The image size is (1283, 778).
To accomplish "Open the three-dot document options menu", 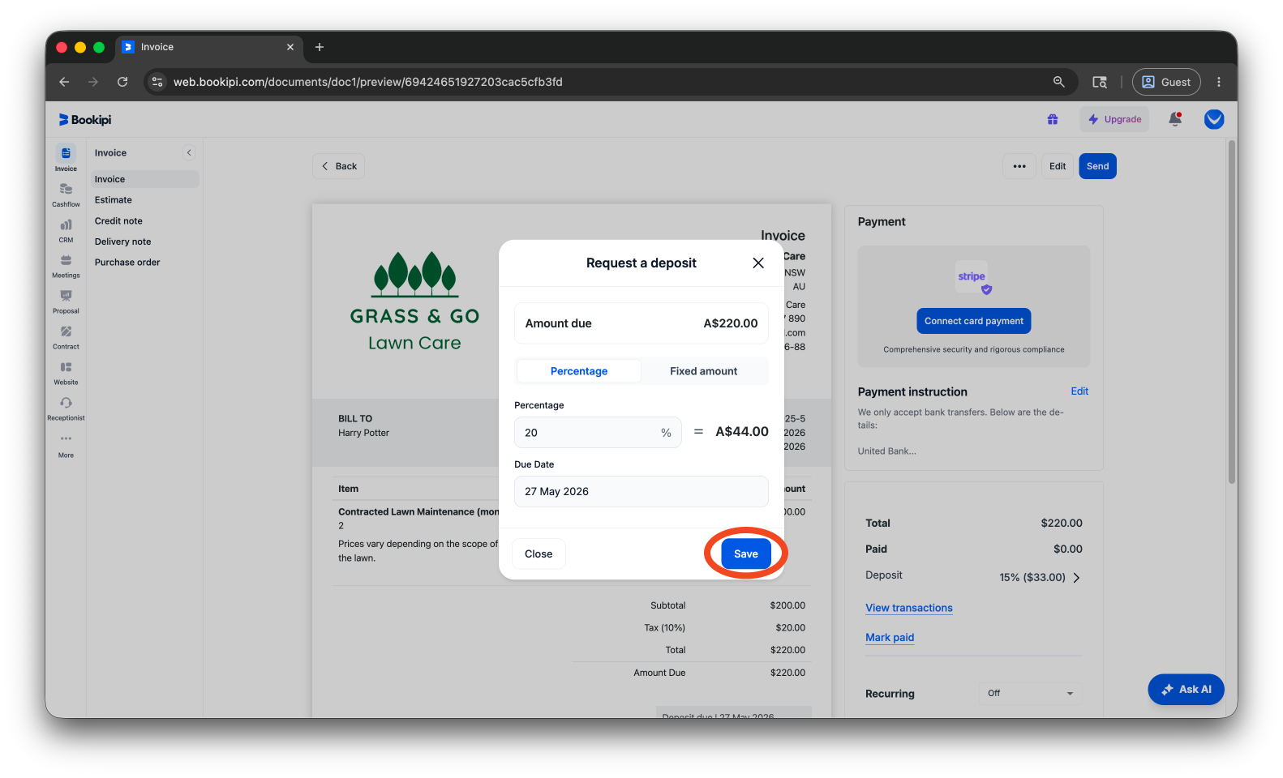I will coord(1019,166).
